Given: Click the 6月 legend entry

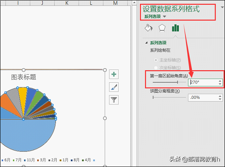Looking at the screenshot, I should (6, 160).
